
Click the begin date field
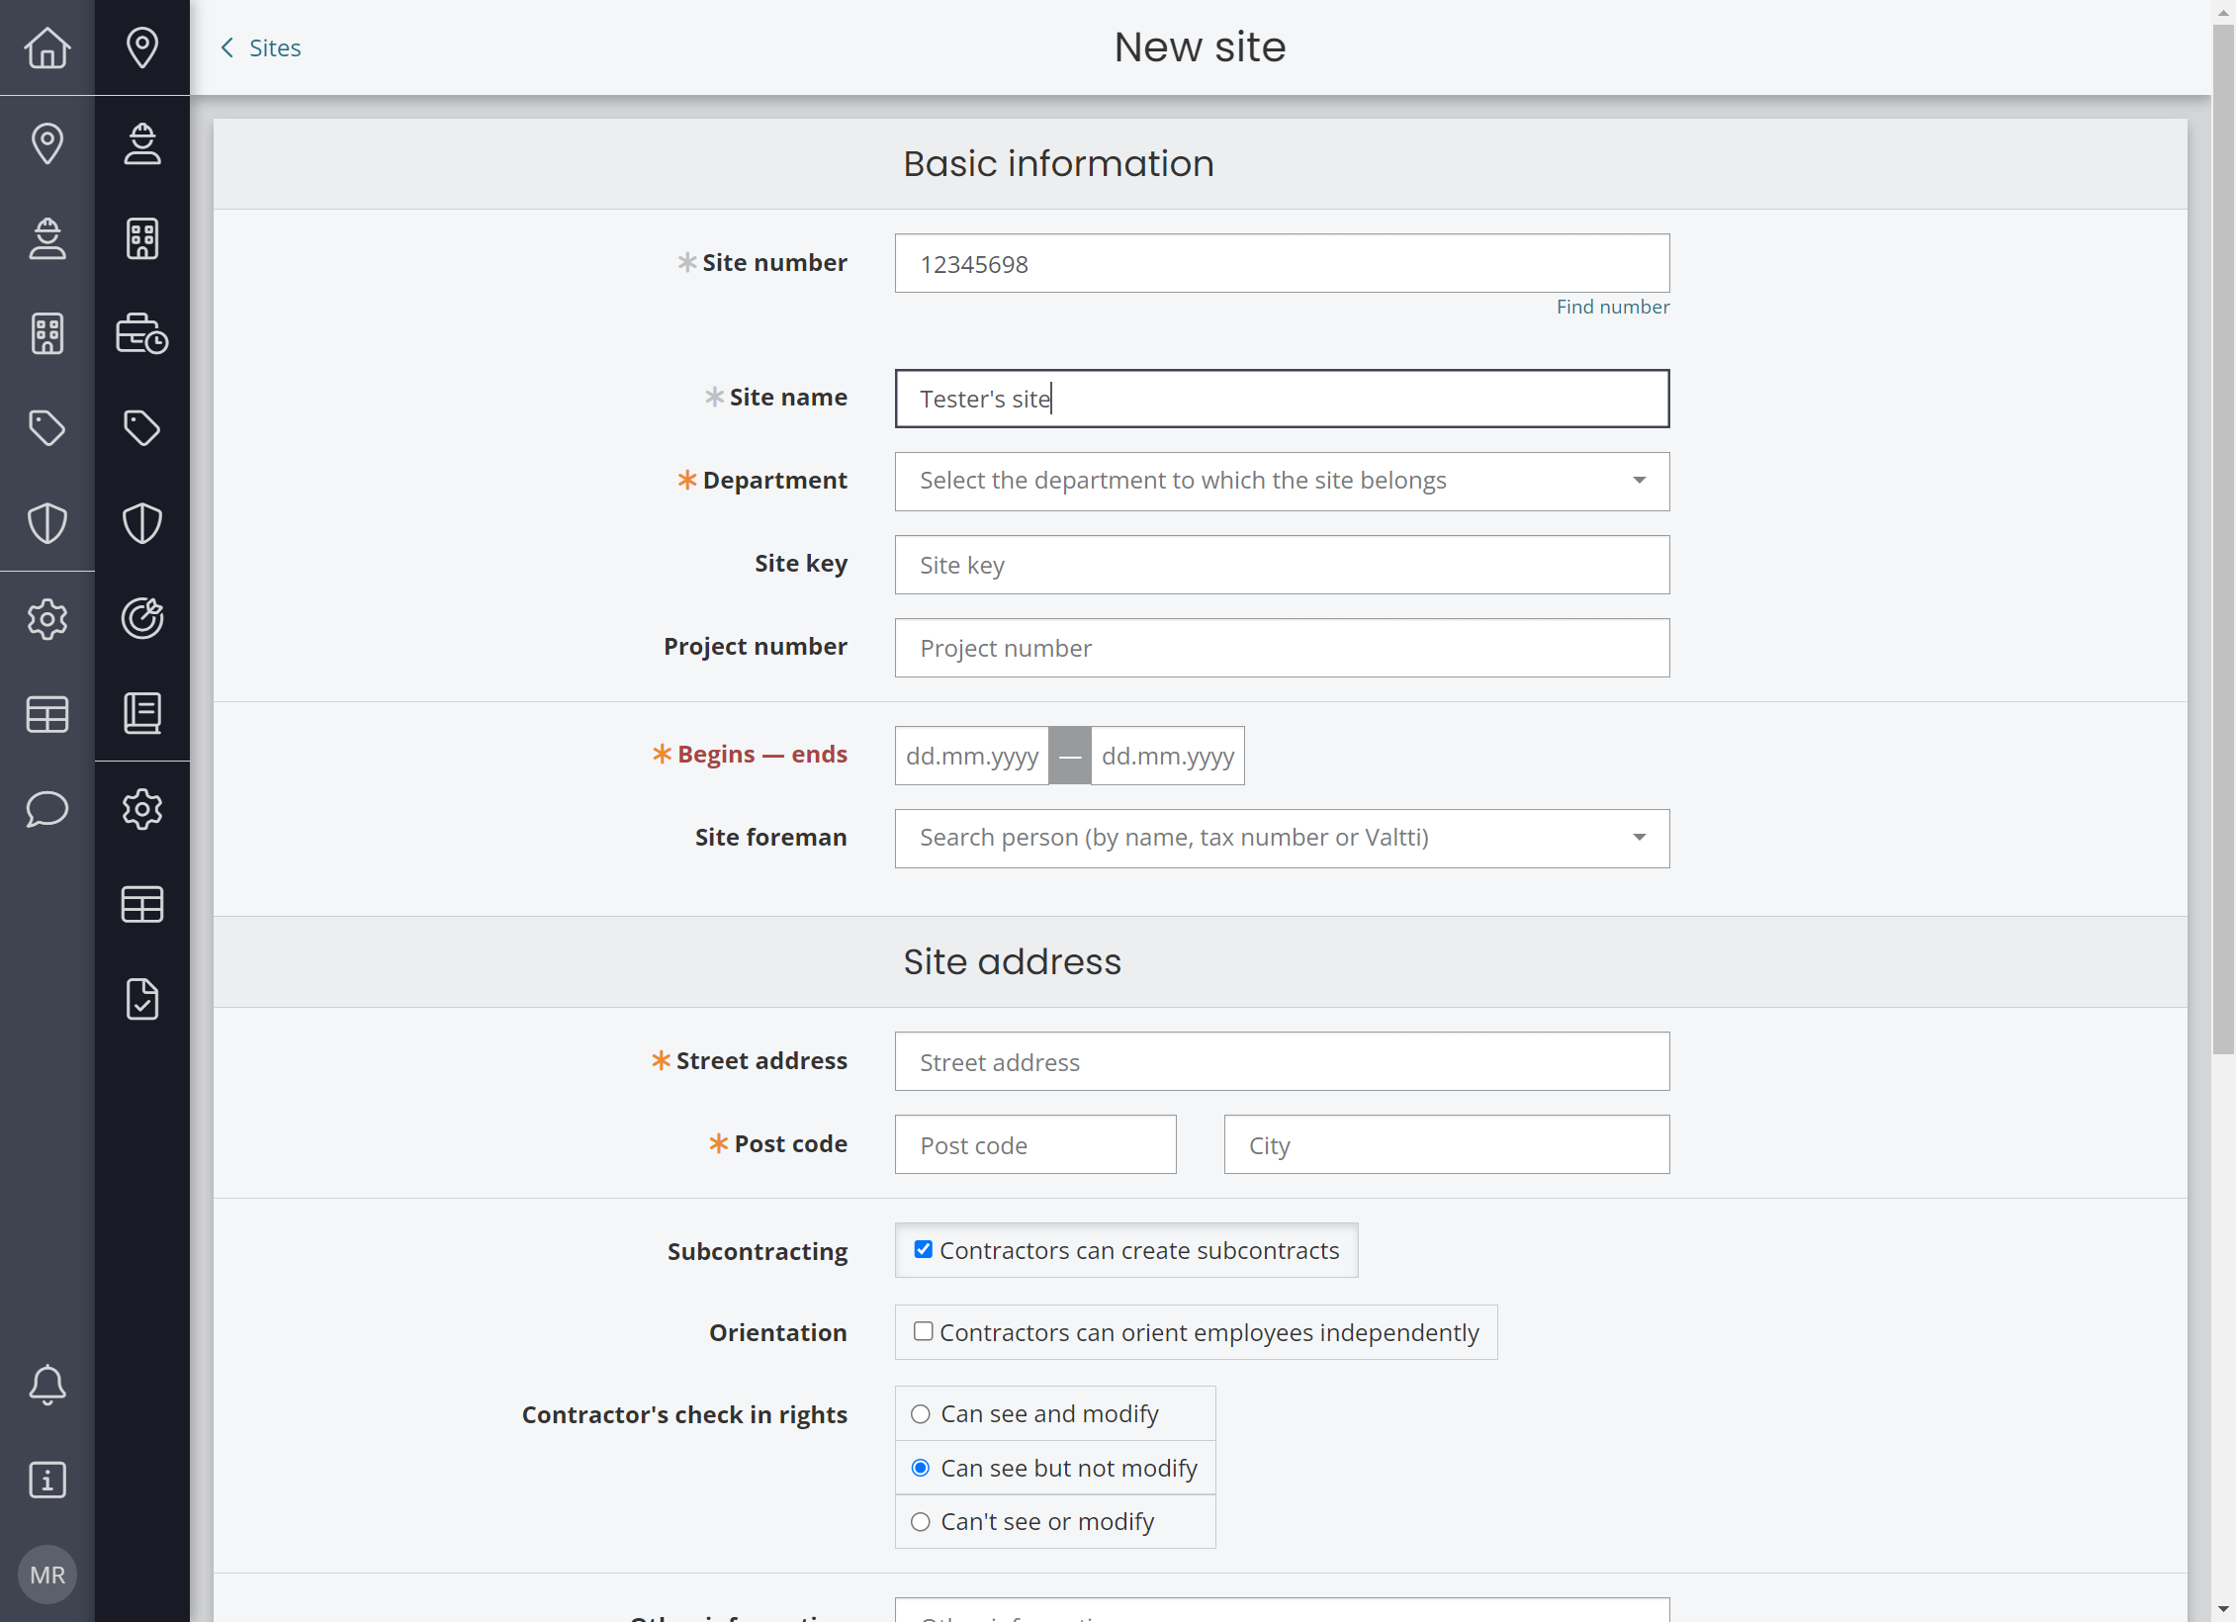(971, 756)
